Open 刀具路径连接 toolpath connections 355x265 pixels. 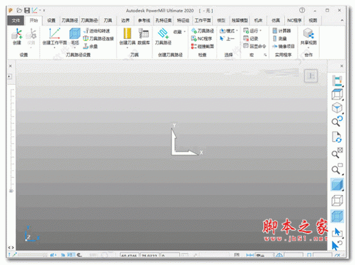[x=98, y=39]
